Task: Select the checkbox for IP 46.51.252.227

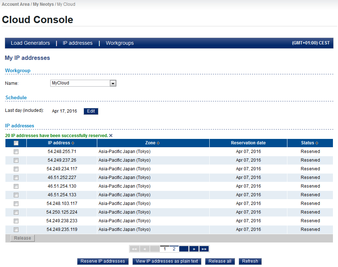Action: (x=16, y=178)
